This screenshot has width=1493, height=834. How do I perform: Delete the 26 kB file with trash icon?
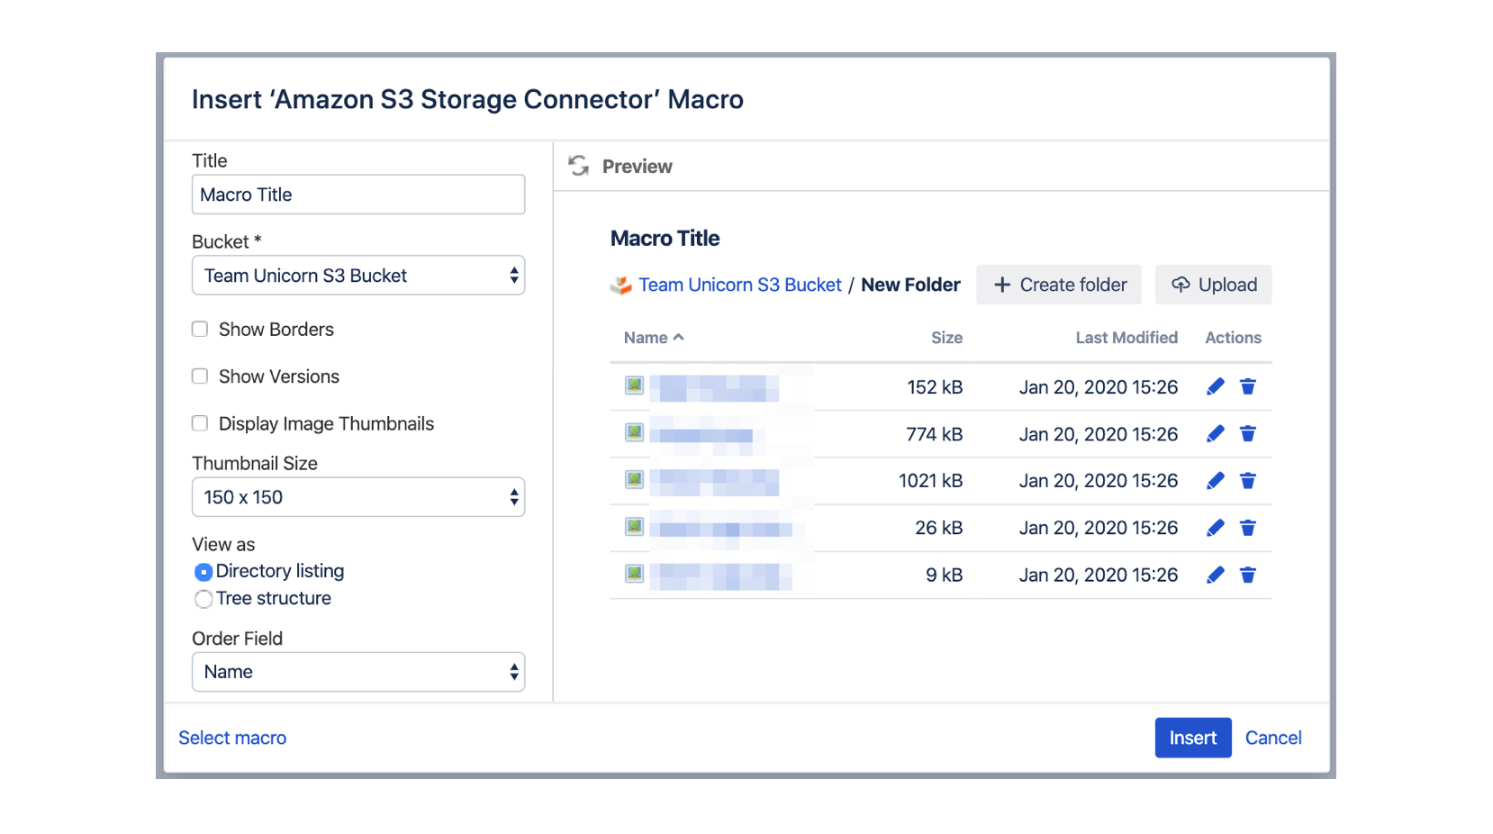pyautogui.click(x=1247, y=528)
